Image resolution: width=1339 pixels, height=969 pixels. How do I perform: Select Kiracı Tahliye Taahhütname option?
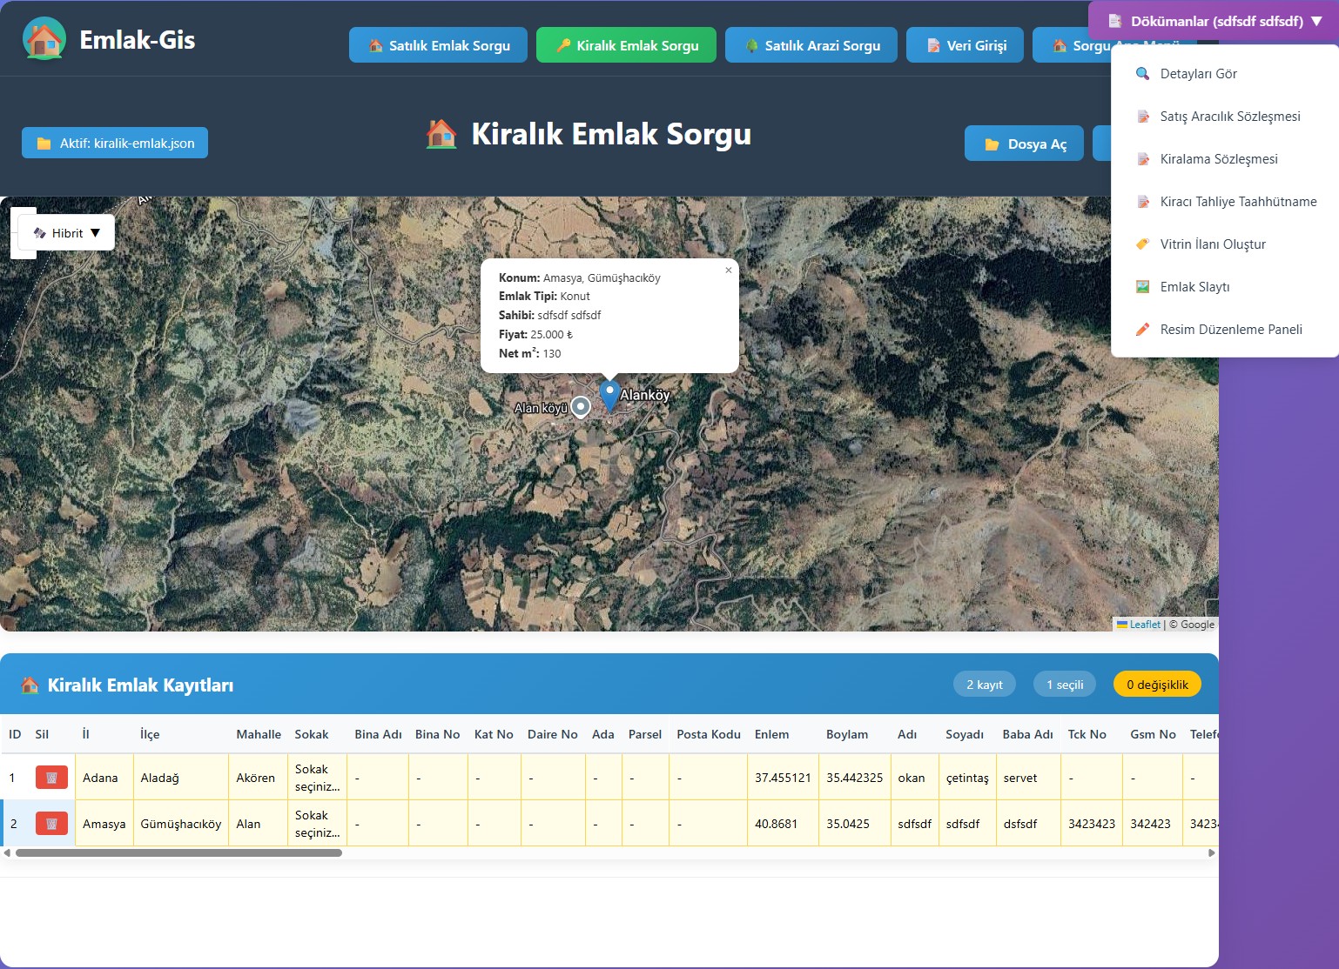[x=1237, y=202]
